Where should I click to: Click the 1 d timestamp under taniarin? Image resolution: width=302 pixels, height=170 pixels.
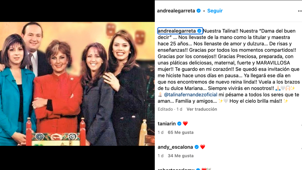(x=160, y=133)
